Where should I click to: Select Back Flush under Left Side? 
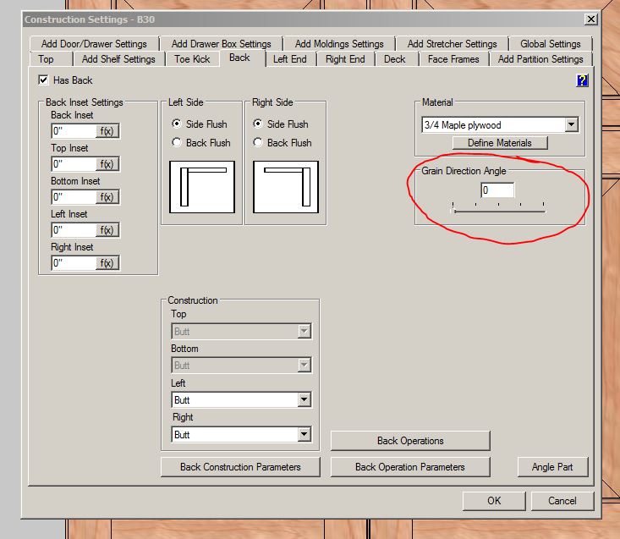click(x=177, y=143)
